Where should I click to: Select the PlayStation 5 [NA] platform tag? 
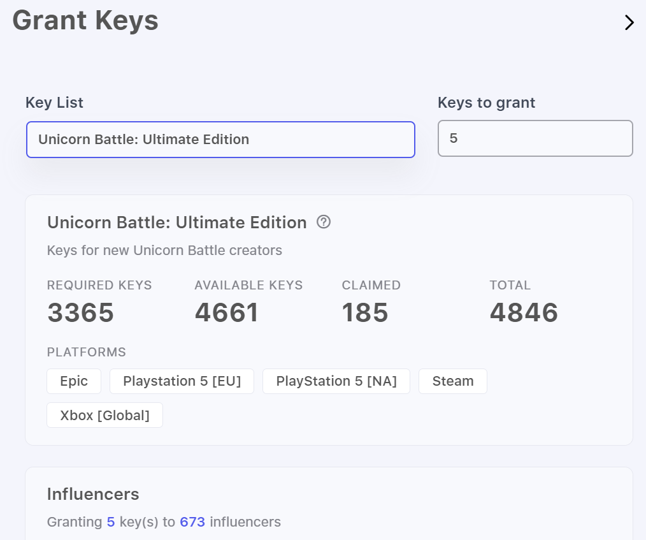click(336, 381)
